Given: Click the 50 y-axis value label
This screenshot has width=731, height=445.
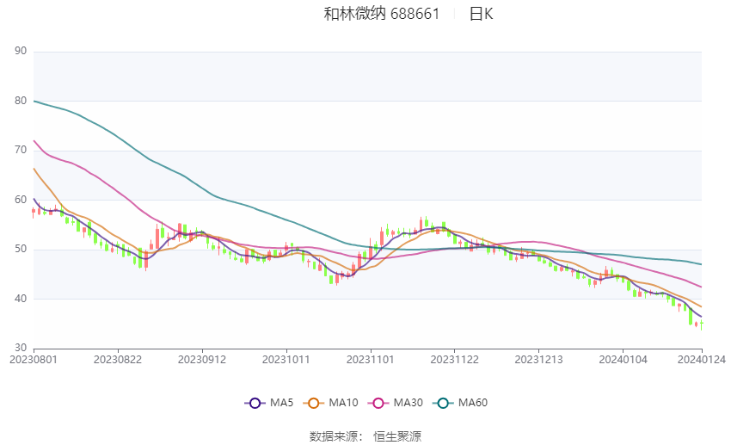Looking at the screenshot, I should [x=21, y=249].
